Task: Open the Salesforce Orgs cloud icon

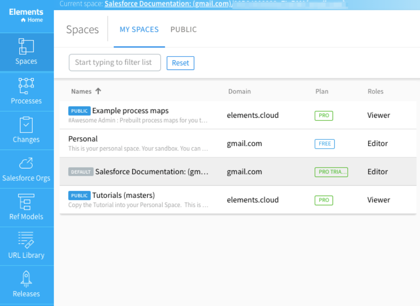Action: 26,163
